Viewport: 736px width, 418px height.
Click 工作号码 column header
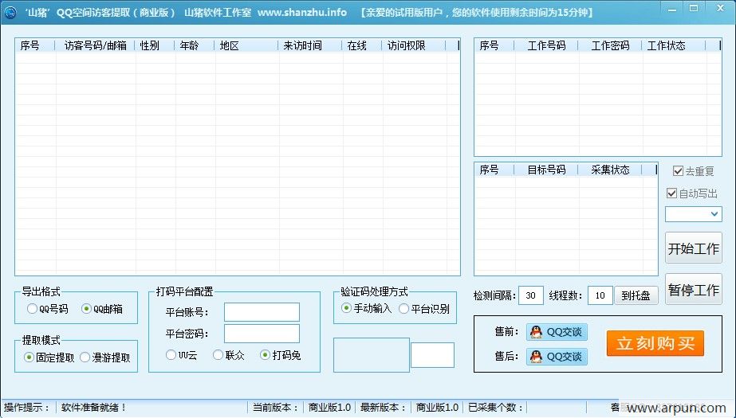(x=547, y=45)
